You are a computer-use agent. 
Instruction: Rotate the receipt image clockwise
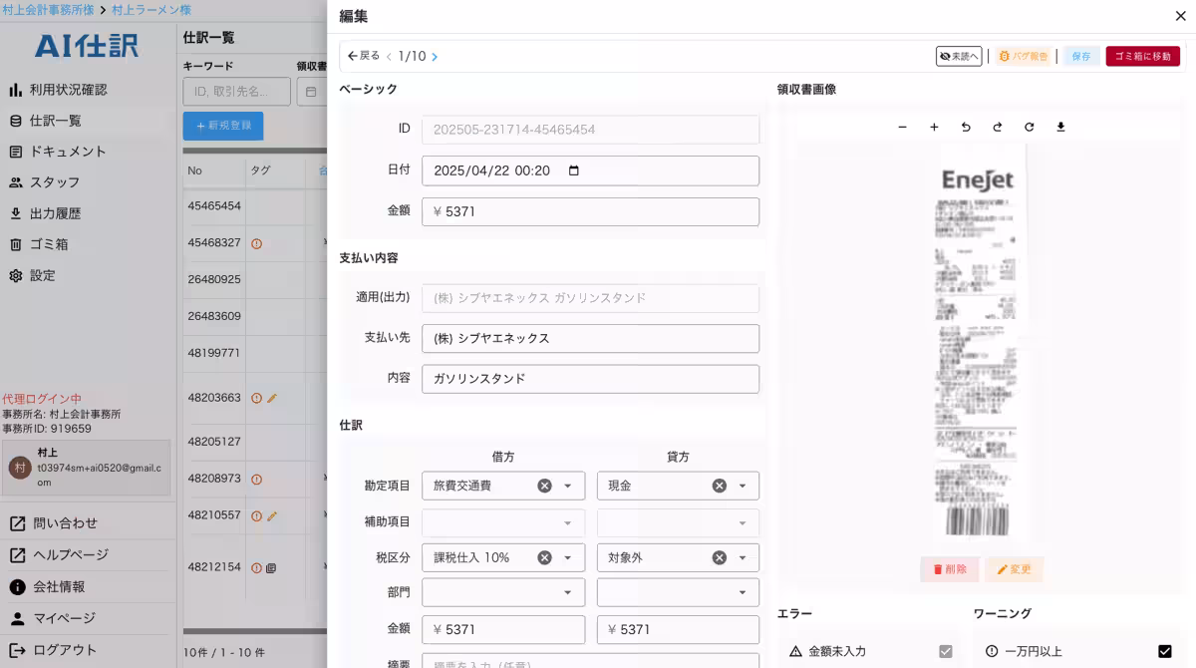(998, 127)
